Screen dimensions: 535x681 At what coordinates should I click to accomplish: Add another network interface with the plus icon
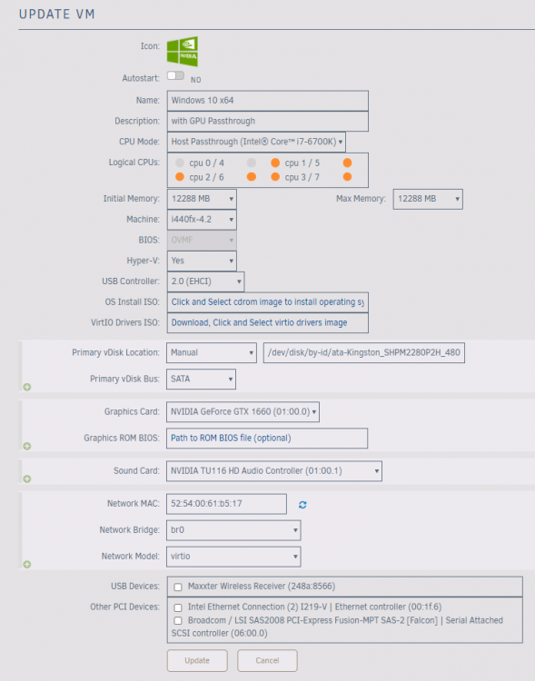pyautogui.click(x=27, y=564)
